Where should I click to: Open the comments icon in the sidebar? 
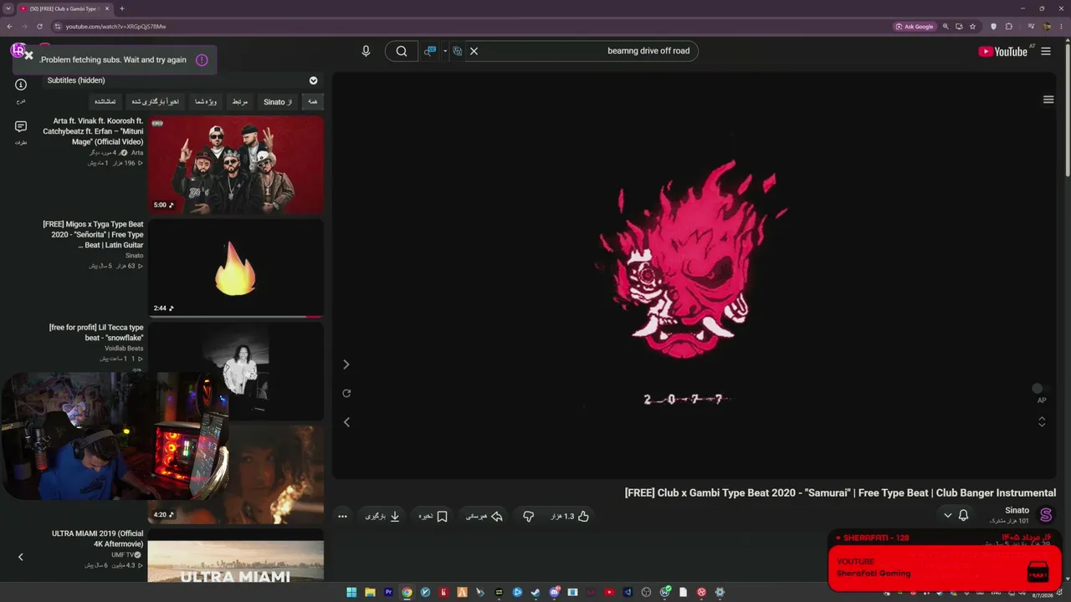(x=21, y=127)
